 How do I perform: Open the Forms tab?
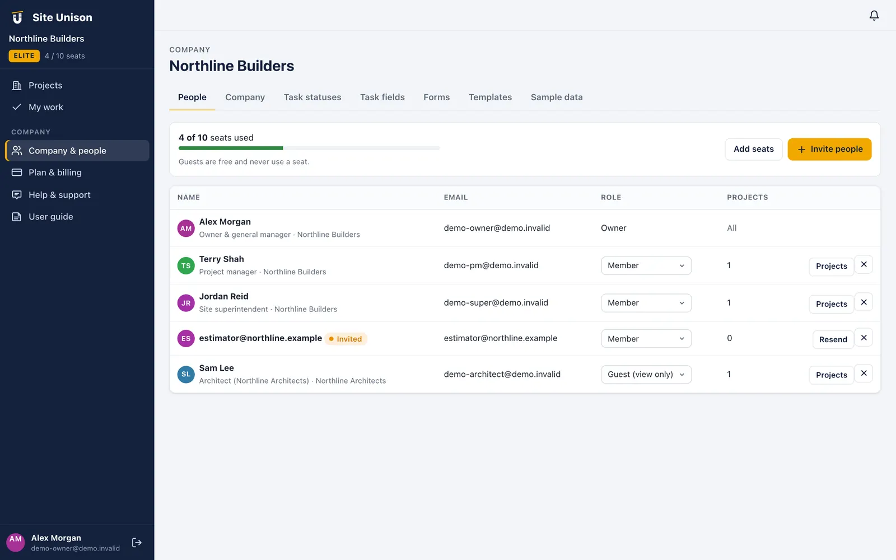(437, 97)
